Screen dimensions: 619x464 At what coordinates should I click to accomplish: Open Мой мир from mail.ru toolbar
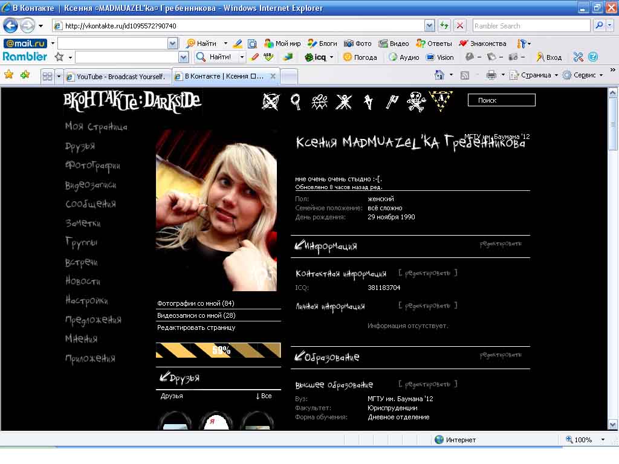tap(283, 43)
